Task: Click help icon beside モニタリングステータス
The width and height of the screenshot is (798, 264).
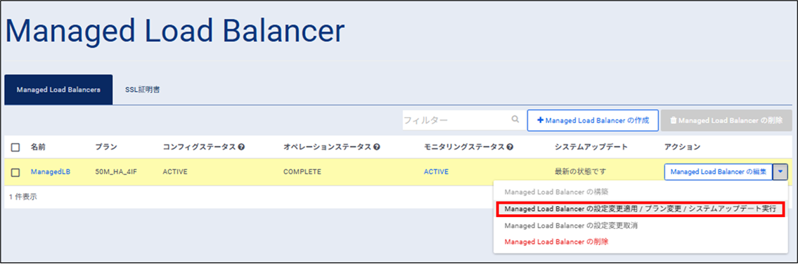Action: point(510,147)
